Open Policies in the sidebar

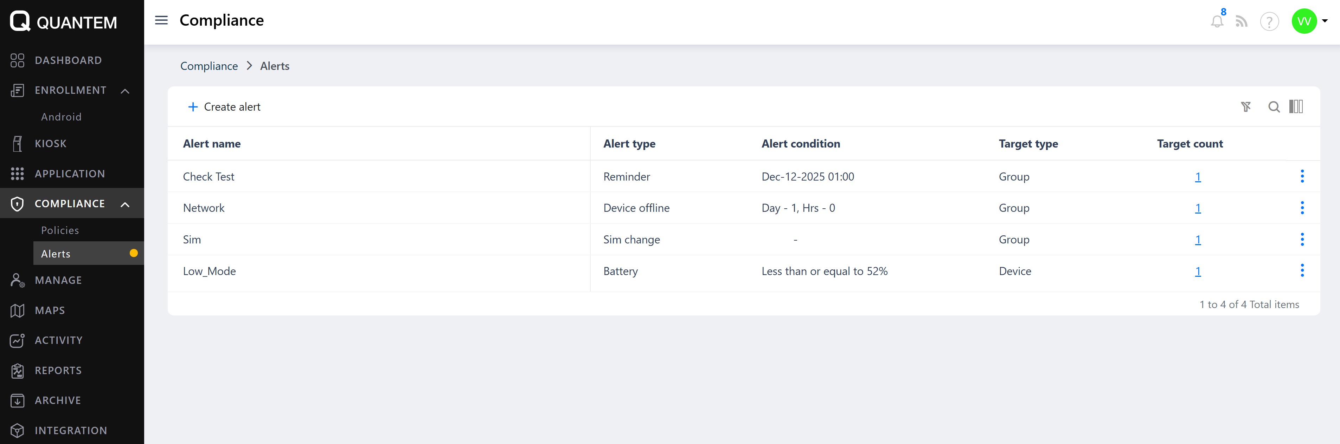click(60, 230)
